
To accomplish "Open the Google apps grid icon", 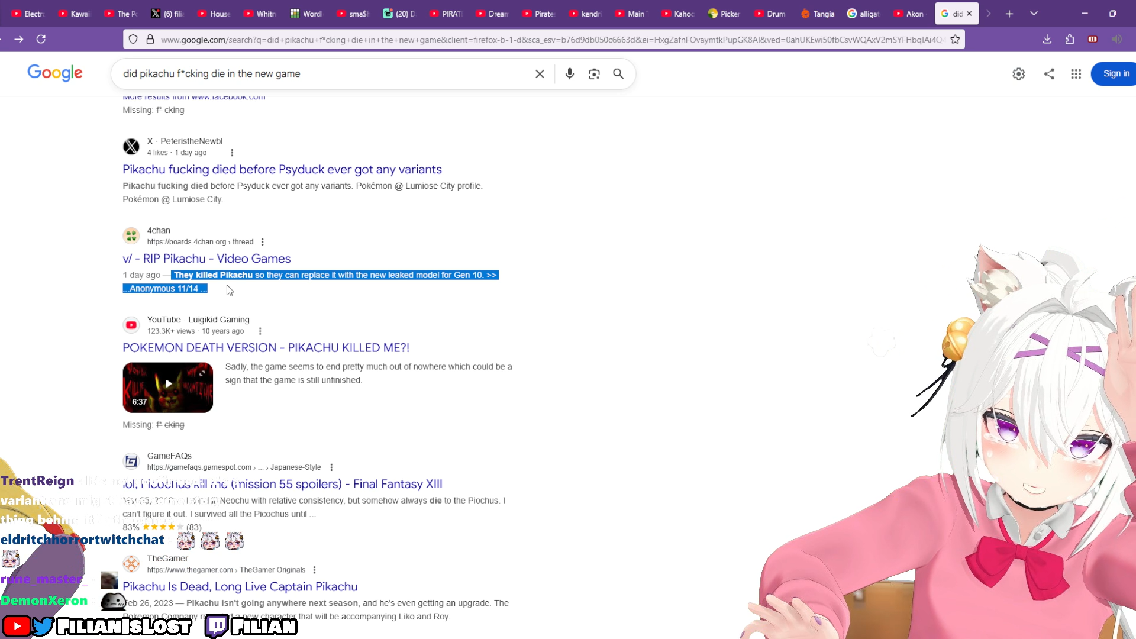I will click(x=1076, y=74).
